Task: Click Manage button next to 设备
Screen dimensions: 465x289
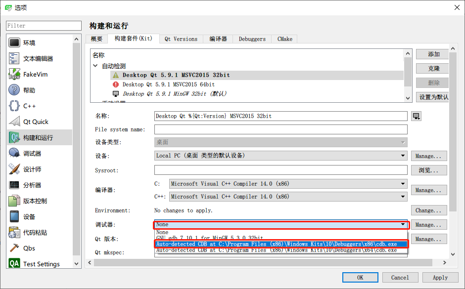Action: (429, 156)
